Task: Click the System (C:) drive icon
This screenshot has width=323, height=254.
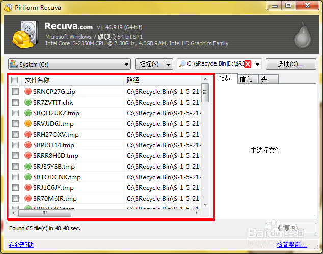Action: [x=14, y=64]
